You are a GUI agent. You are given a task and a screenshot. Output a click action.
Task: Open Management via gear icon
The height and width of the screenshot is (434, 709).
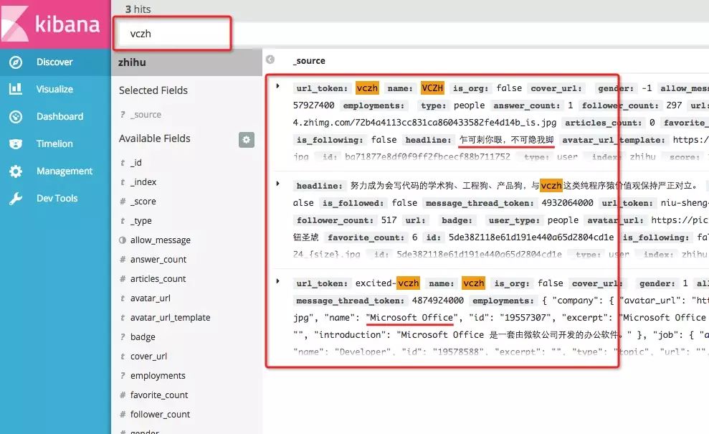pyautogui.click(x=16, y=171)
